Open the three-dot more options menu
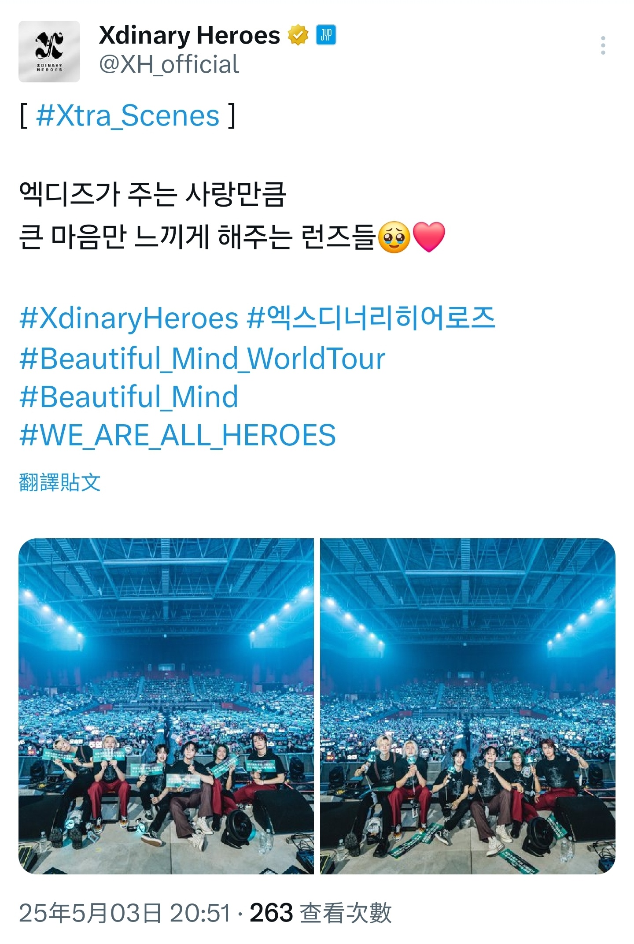The height and width of the screenshot is (944, 634). (x=603, y=45)
